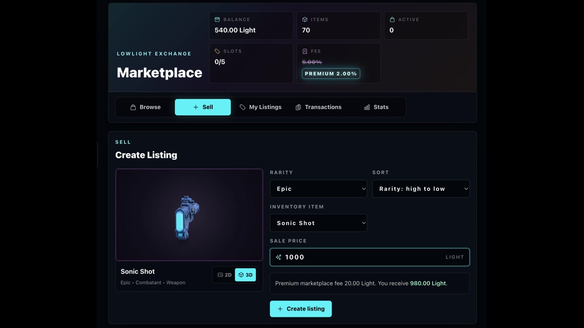Open the Sort dropdown
584x328 pixels.
pyautogui.click(x=421, y=189)
